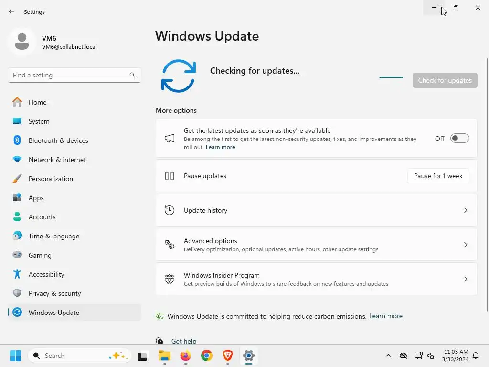The image size is (489, 367).
Task: Open the Windows Start menu
Action: 15,356
